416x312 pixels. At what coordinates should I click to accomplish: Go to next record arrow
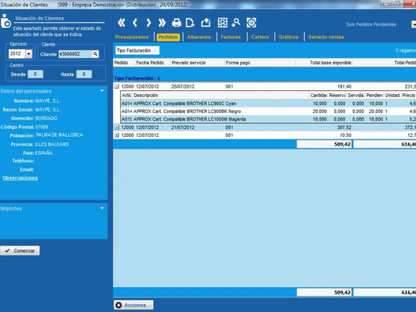click(x=149, y=23)
